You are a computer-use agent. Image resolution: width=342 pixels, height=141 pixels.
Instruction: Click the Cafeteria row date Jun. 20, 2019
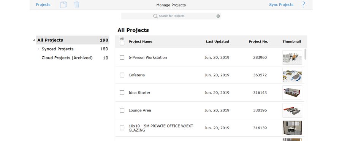point(217,75)
